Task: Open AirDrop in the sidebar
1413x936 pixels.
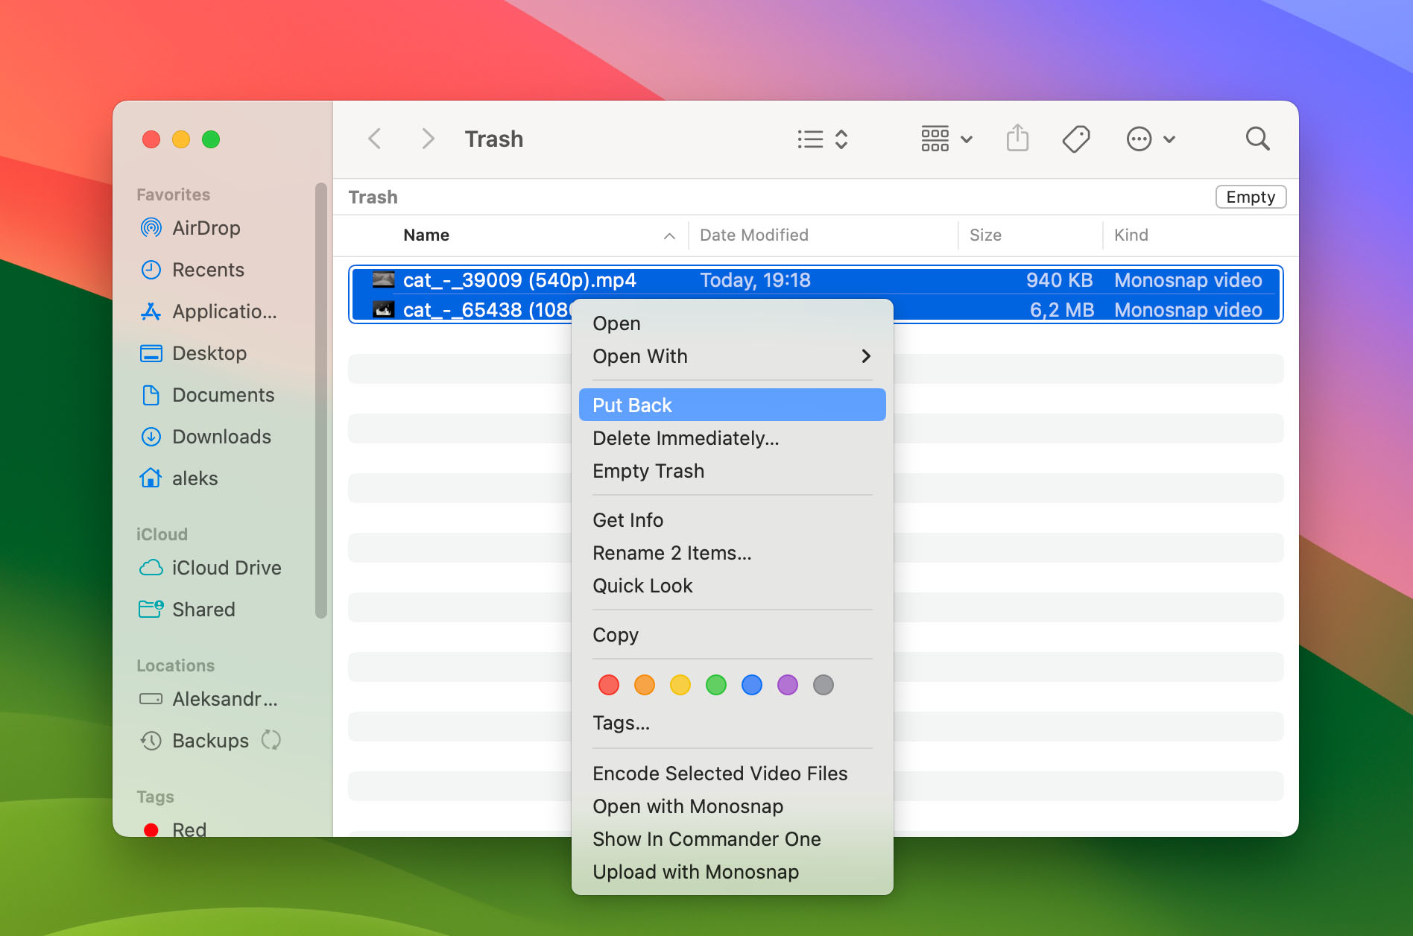Action: tap(206, 228)
